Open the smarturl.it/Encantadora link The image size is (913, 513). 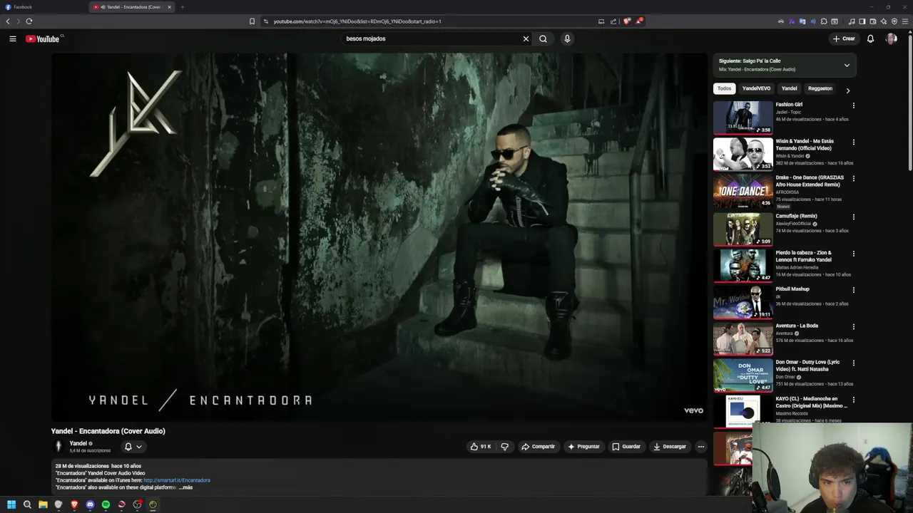coord(177,480)
